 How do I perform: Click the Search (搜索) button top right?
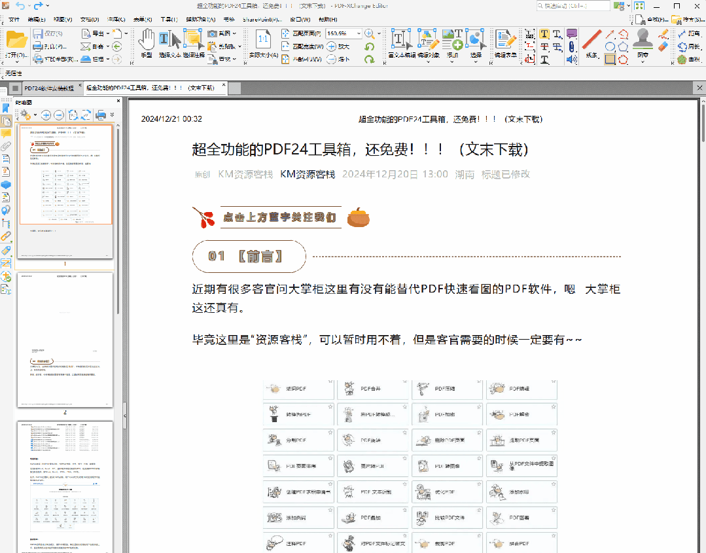[688, 20]
